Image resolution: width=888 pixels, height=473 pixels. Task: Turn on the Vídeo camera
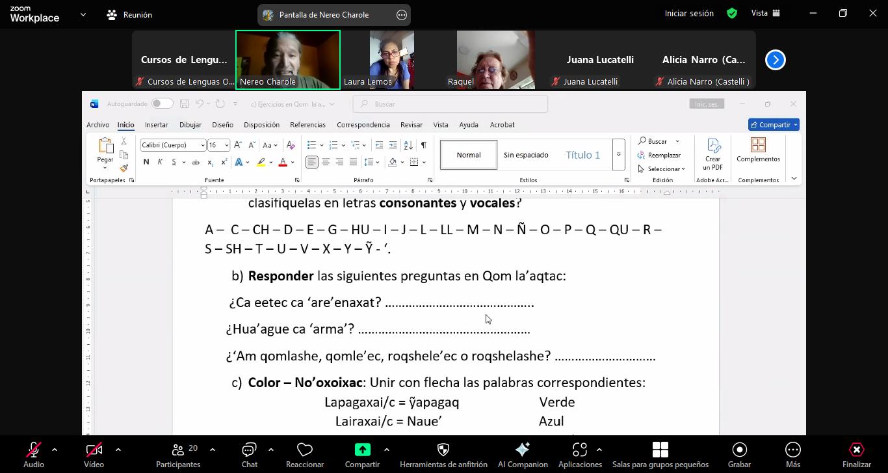(x=94, y=450)
